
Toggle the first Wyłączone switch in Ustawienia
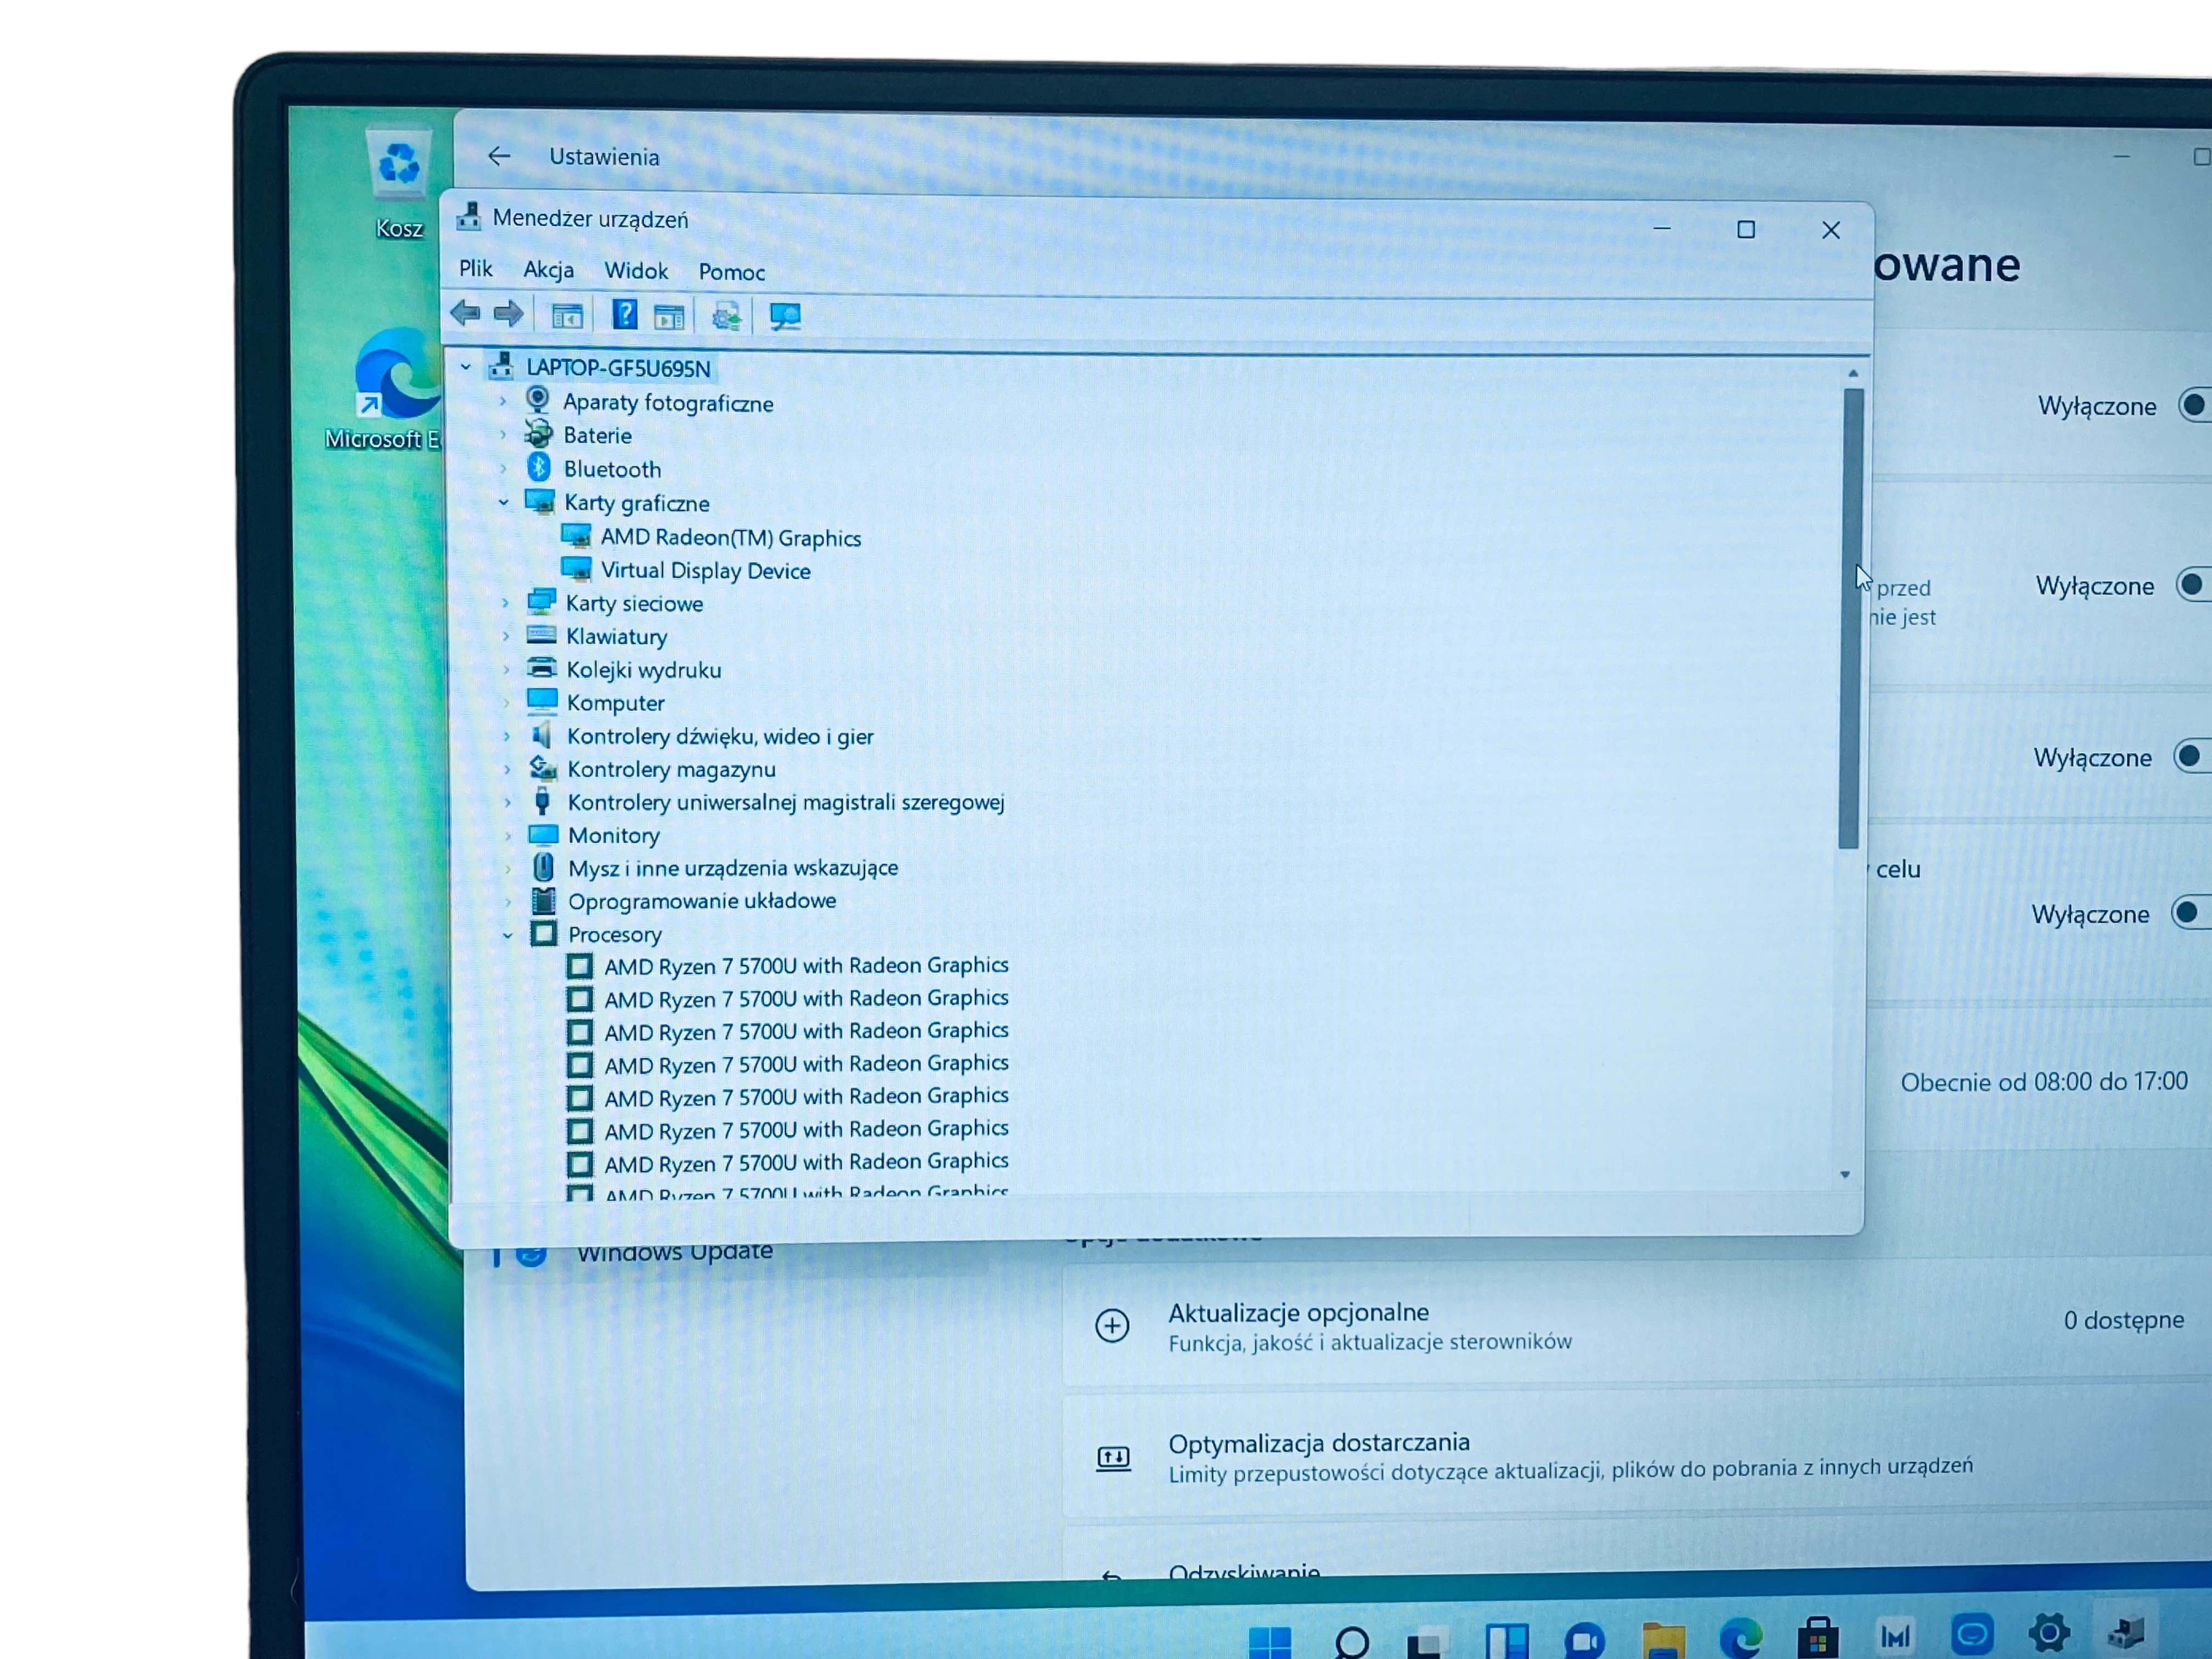click(x=2195, y=405)
